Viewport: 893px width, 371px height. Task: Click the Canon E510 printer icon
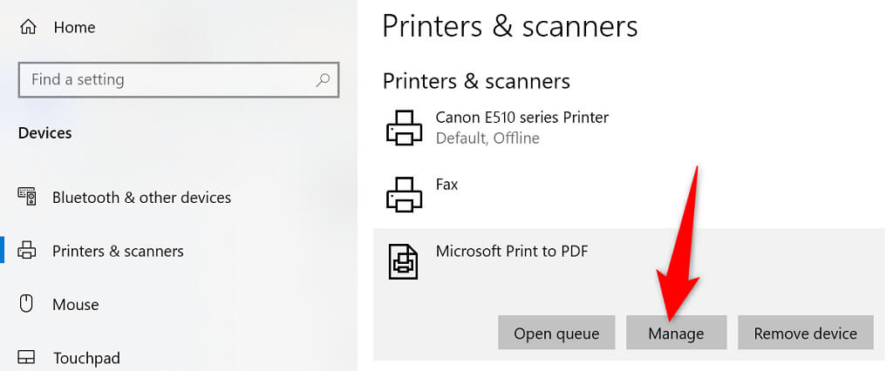404,127
